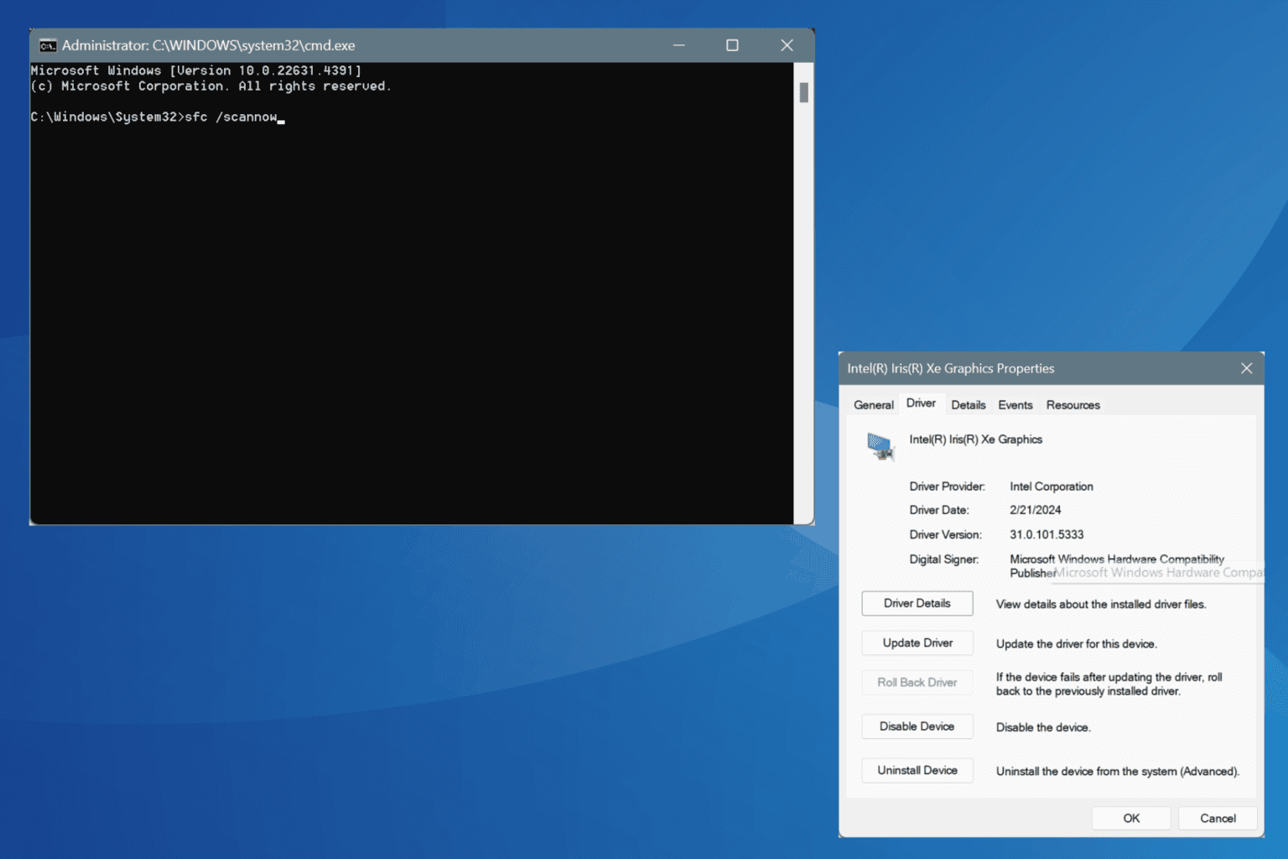Click the Command Prompt title bar text

(x=209, y=45)
